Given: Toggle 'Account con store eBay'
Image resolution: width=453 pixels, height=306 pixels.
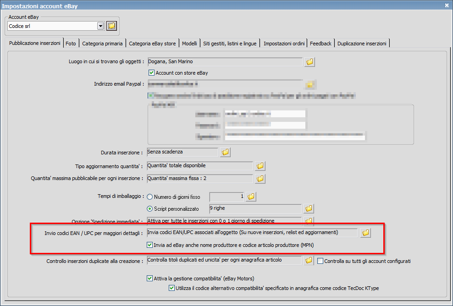Looking at the screenshot, I should pos(151,72).
